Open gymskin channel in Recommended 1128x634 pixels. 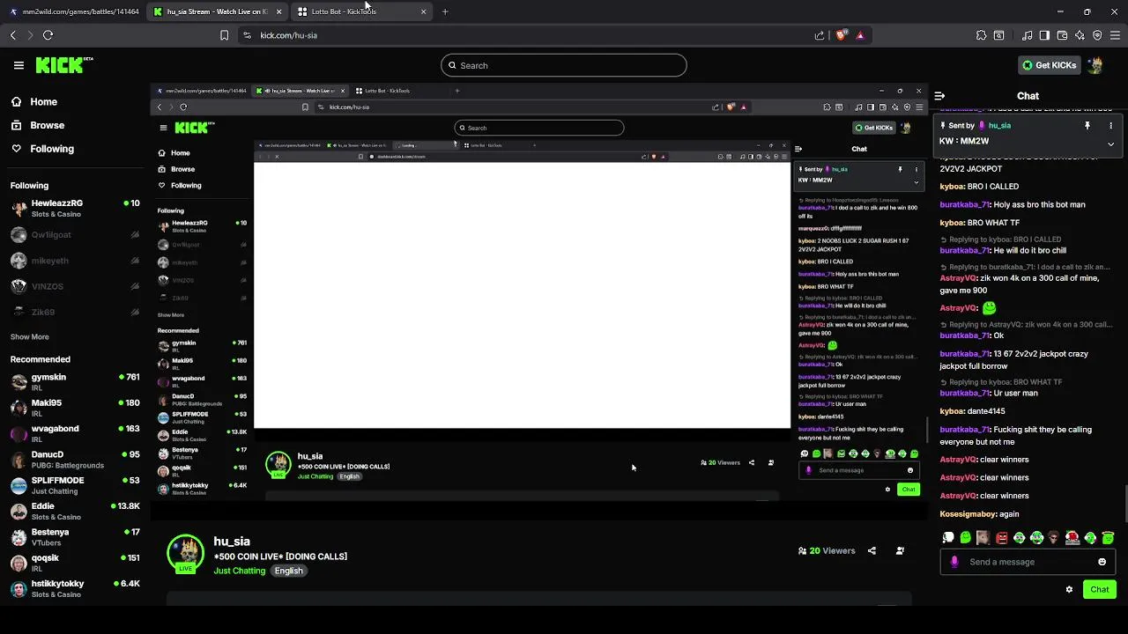tap(75, 382)
